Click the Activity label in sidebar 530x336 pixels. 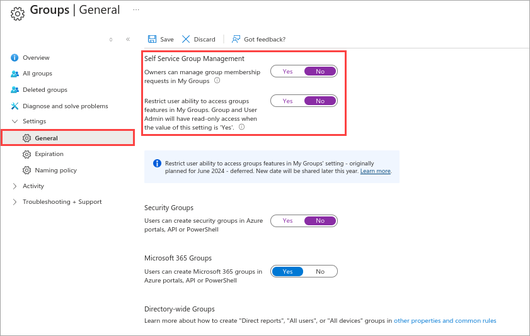(33, 186)
